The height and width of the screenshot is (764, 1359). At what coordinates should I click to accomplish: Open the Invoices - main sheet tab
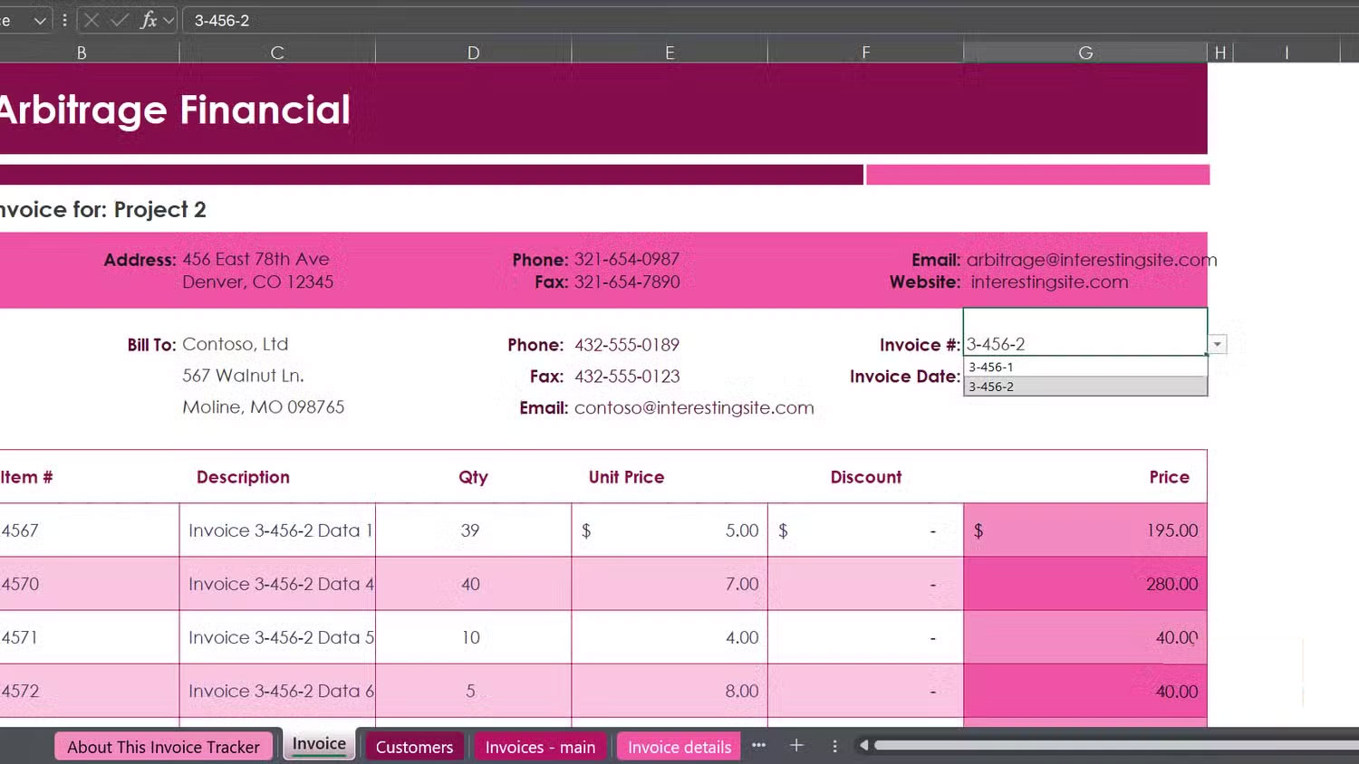click(x=540, y=746)
